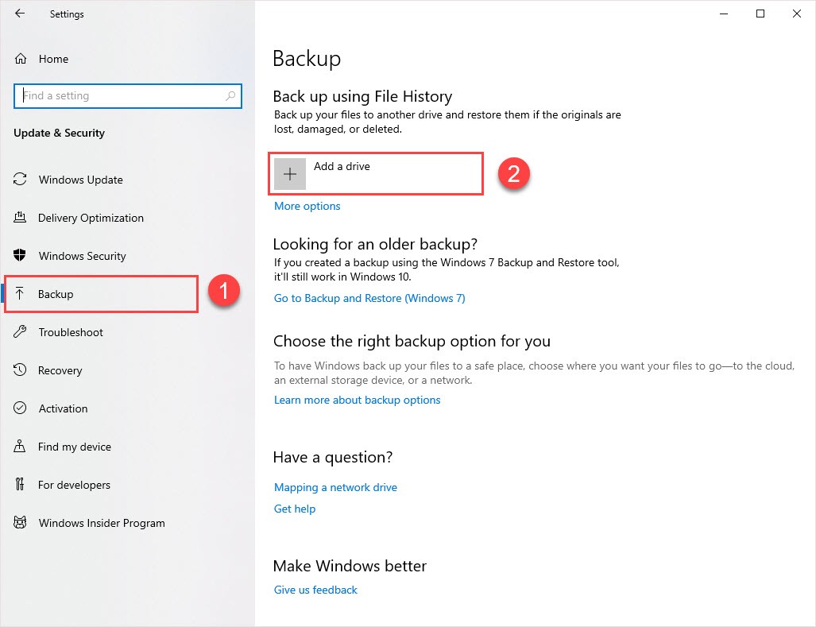
Task: Go to Windows Security section
Action: coord(82,256)
